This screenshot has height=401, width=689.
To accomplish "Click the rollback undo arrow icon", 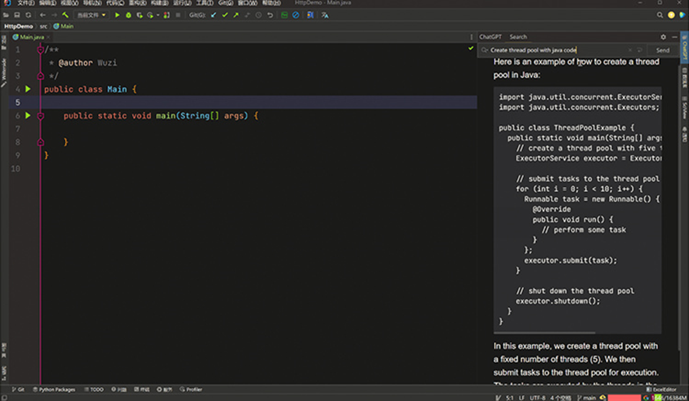I will [x=270, y=15].
